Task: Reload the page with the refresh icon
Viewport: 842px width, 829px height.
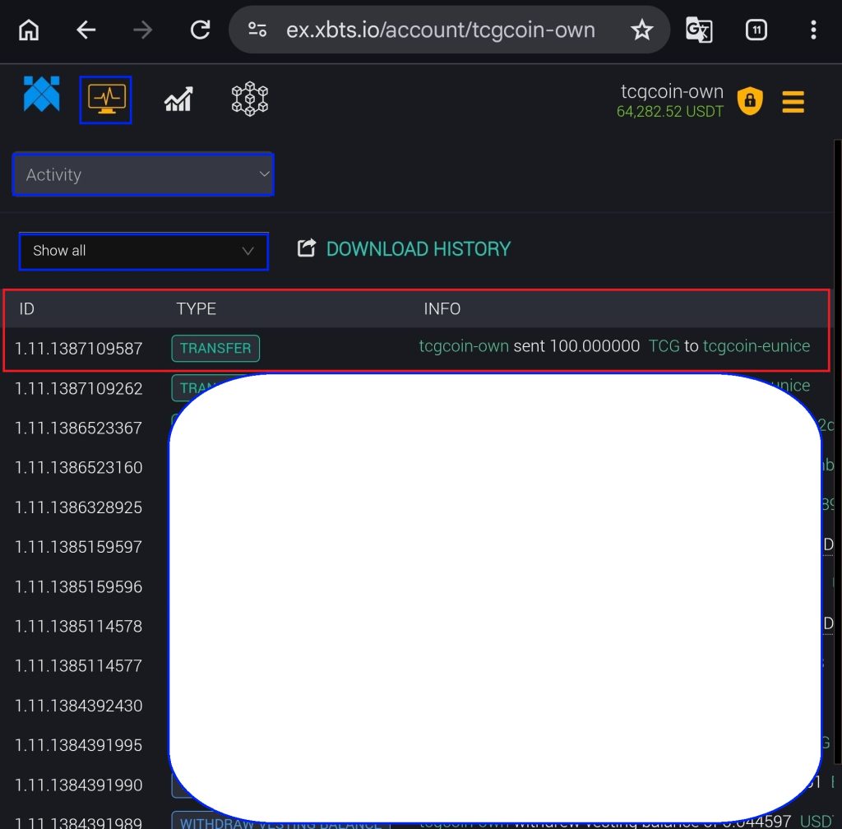Action: pyautogui.click(x=200, y=30)
